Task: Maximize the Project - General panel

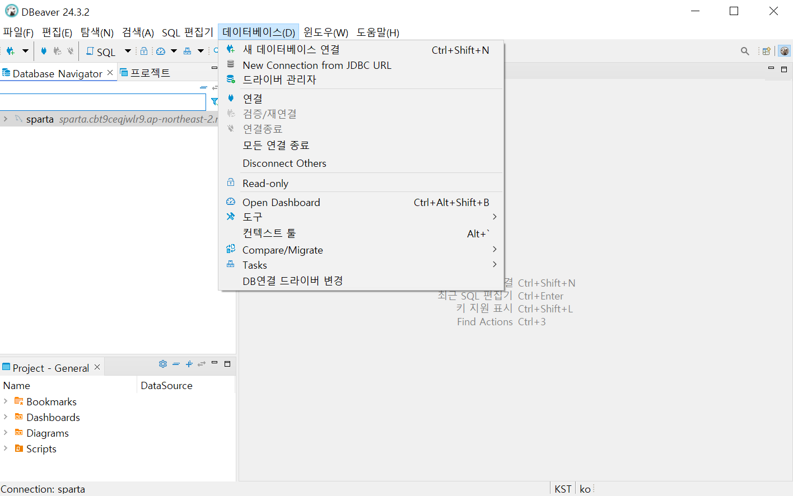Action: (227, 364)
